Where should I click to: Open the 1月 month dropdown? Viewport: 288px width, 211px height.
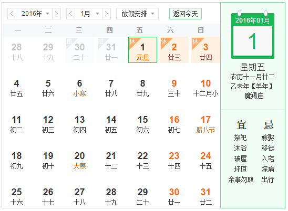(x=88, y=14)
